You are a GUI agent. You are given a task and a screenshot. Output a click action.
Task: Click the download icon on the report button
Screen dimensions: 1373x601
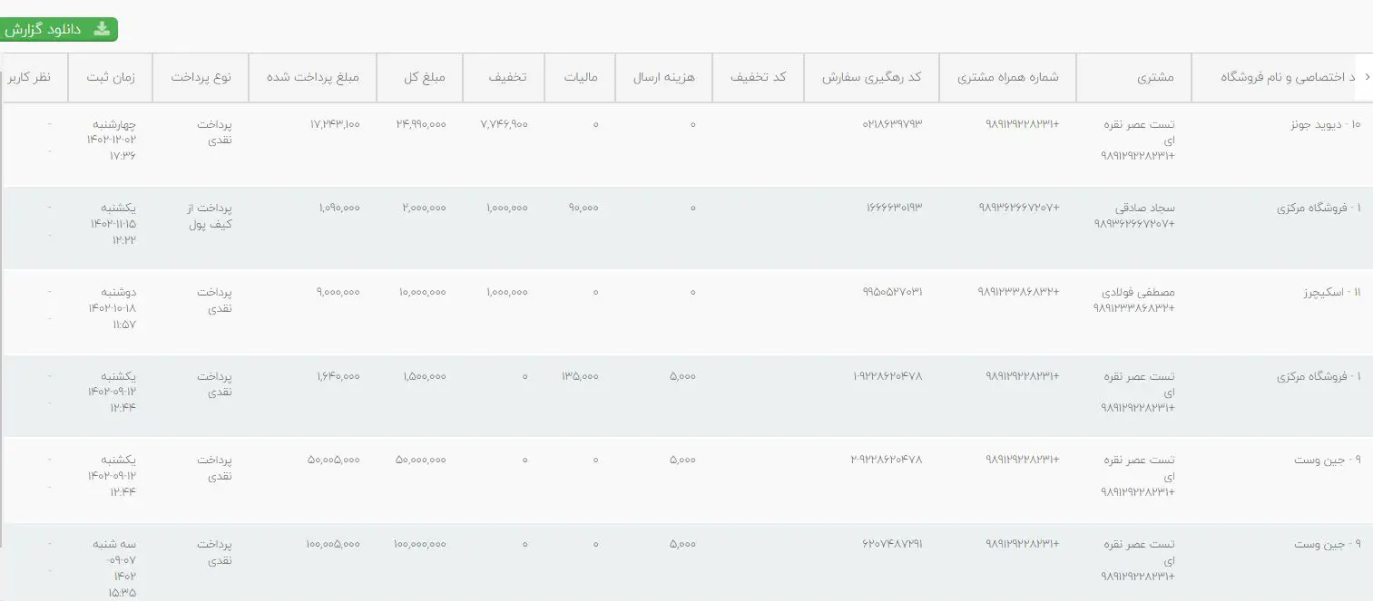tap(103, 29)
